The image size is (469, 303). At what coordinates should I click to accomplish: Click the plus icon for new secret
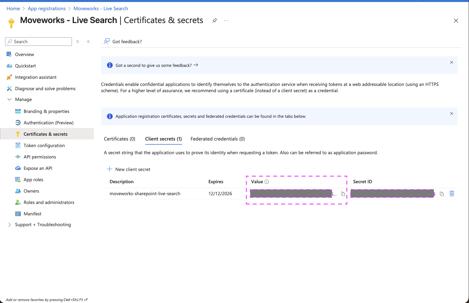click(110, 169)
